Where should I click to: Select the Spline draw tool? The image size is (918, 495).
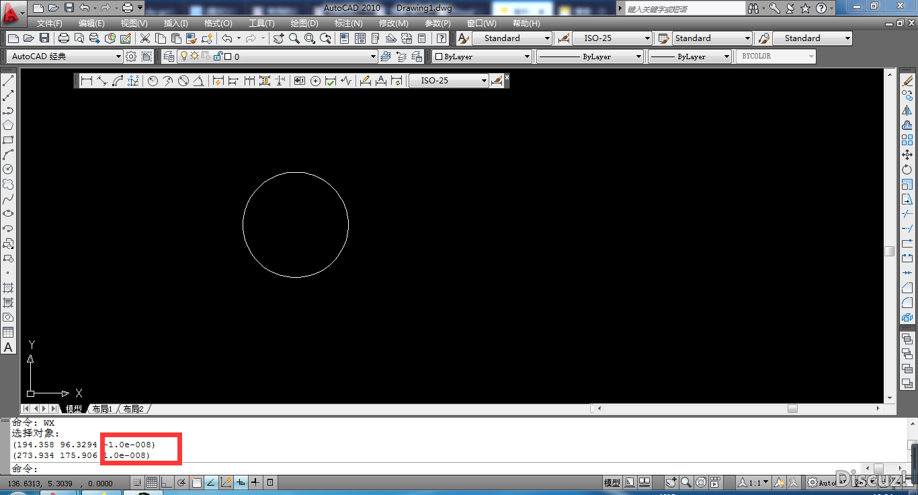8,199
